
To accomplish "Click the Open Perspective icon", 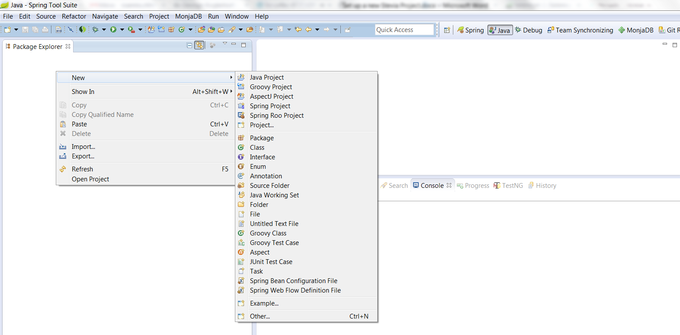I will point(447,30).
